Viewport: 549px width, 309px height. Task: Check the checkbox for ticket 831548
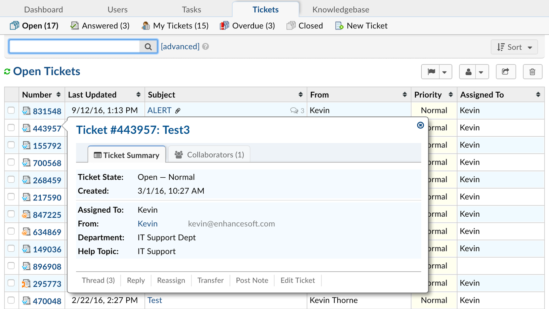click(x=11, y=110)
